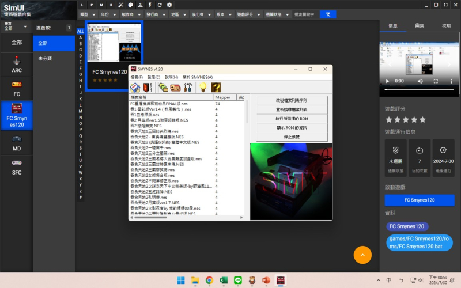
Task: Open the 遊戲評分 filter dropdown
Action: pyautogui.click(x=249, y=14)
